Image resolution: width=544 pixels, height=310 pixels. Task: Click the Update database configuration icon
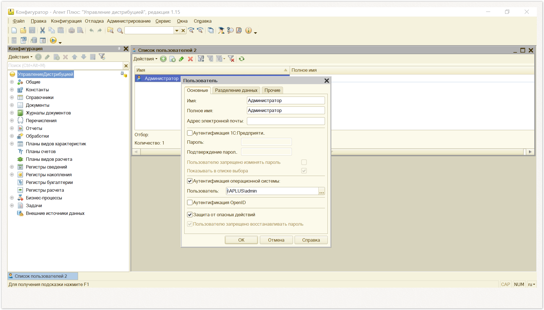[x=33, y=41]
